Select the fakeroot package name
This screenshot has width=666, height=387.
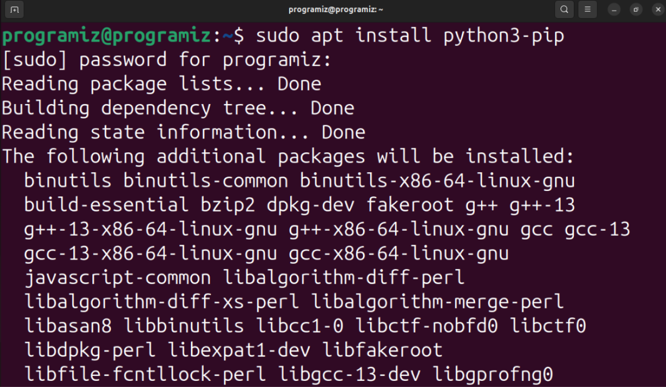pyautogui.click(x=410, y=204)
